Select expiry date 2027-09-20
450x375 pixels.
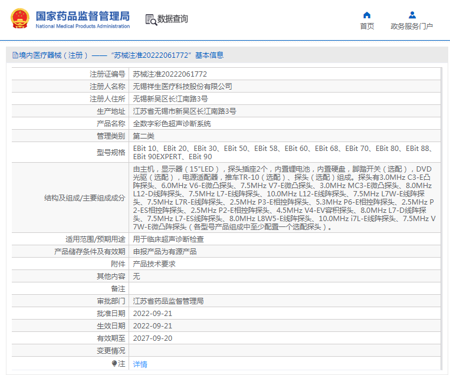click(152, 338)
